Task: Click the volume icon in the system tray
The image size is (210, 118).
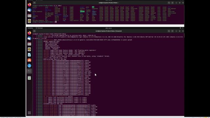Action: [x=180, y=28]
